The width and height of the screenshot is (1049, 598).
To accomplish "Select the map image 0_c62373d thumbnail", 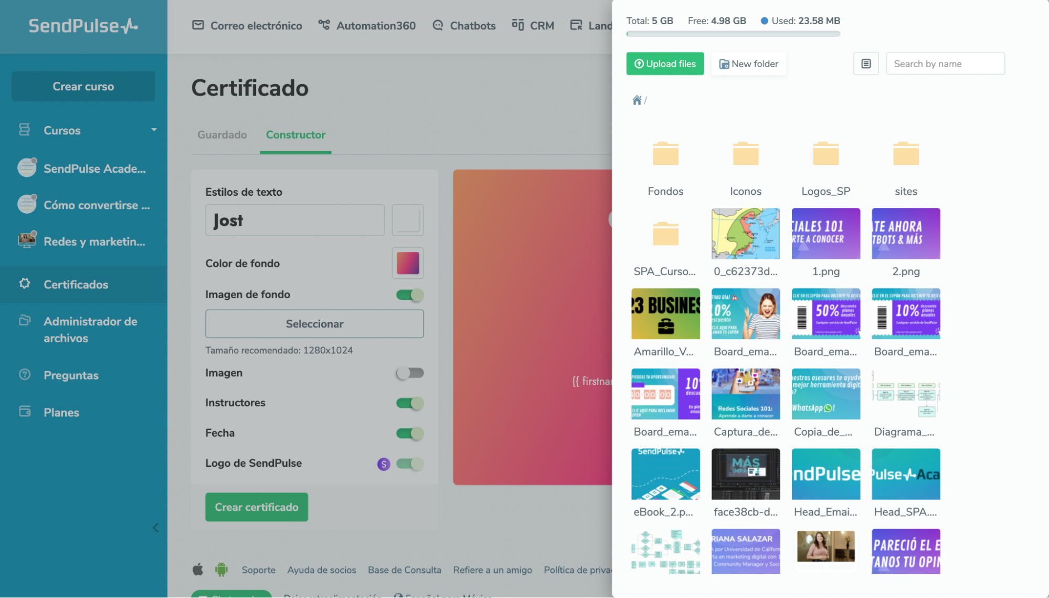I will 745,234.
